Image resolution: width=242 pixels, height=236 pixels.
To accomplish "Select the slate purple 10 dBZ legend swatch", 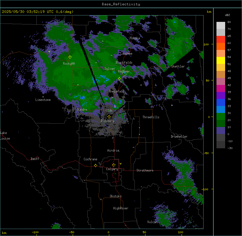I will pos(221,131).
